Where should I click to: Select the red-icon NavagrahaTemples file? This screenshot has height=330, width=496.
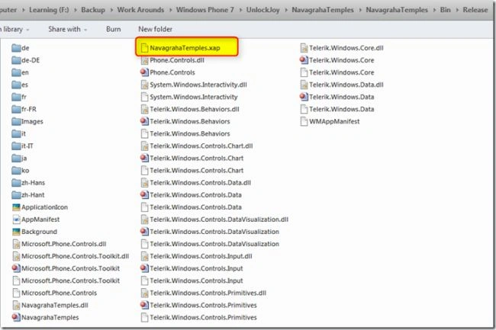pos(45,317)
